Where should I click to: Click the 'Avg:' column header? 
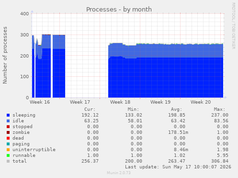pos(176,109)
